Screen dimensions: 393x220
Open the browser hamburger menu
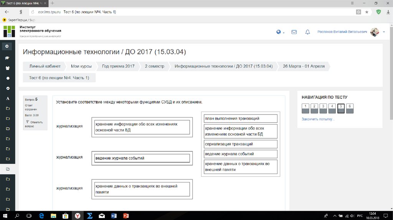tap(352, 3)
